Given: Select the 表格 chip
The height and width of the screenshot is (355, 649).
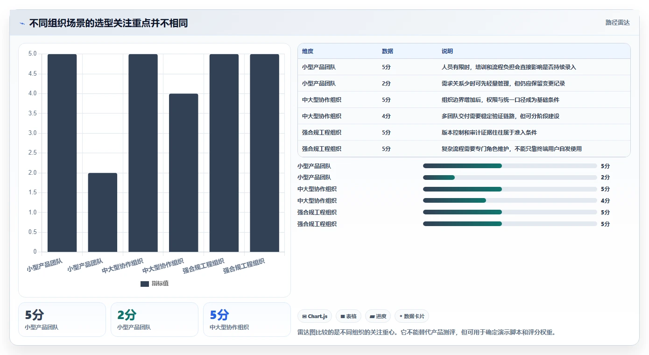Looking at the screenshot, I should (348, 316).
